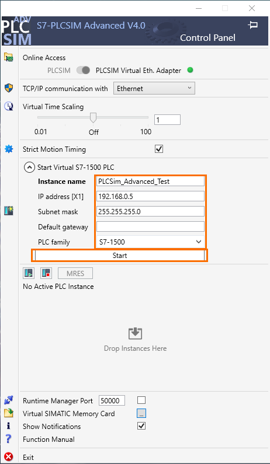Close the PLCSIM Advanced window
Screen dimensions: 270x464
252,8
